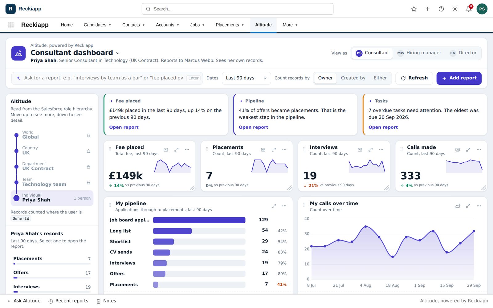The image size is (493, 308).
Task: Click the Add report button
Action: (x=459, y=78)
